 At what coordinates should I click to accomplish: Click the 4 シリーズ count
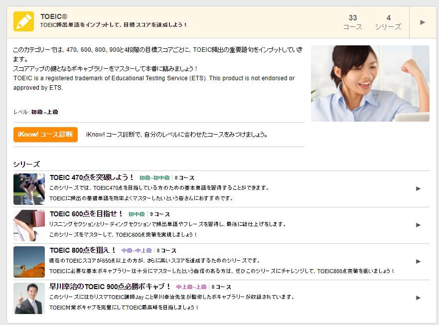[388, 22]
